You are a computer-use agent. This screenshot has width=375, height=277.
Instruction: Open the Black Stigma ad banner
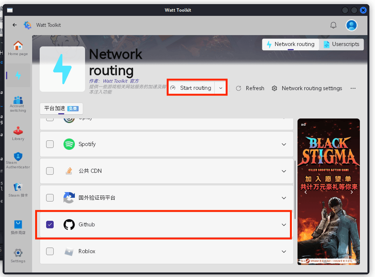(x=329, y=191)
